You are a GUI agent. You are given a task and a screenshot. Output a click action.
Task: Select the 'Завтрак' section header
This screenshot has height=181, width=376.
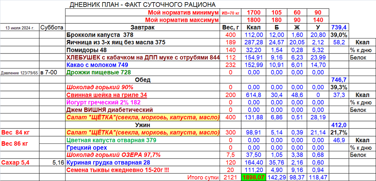[143, 28]
